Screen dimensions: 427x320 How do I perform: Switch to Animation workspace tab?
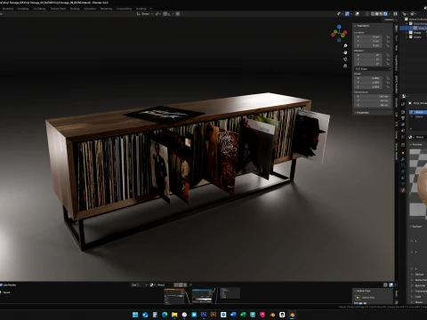(x=90, y=9)
